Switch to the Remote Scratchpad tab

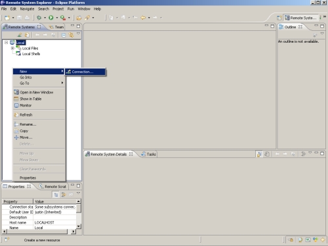(53, 187)
